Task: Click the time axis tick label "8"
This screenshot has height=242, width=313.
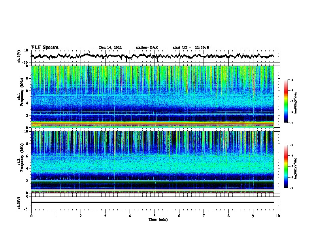Action: [228, 216]
